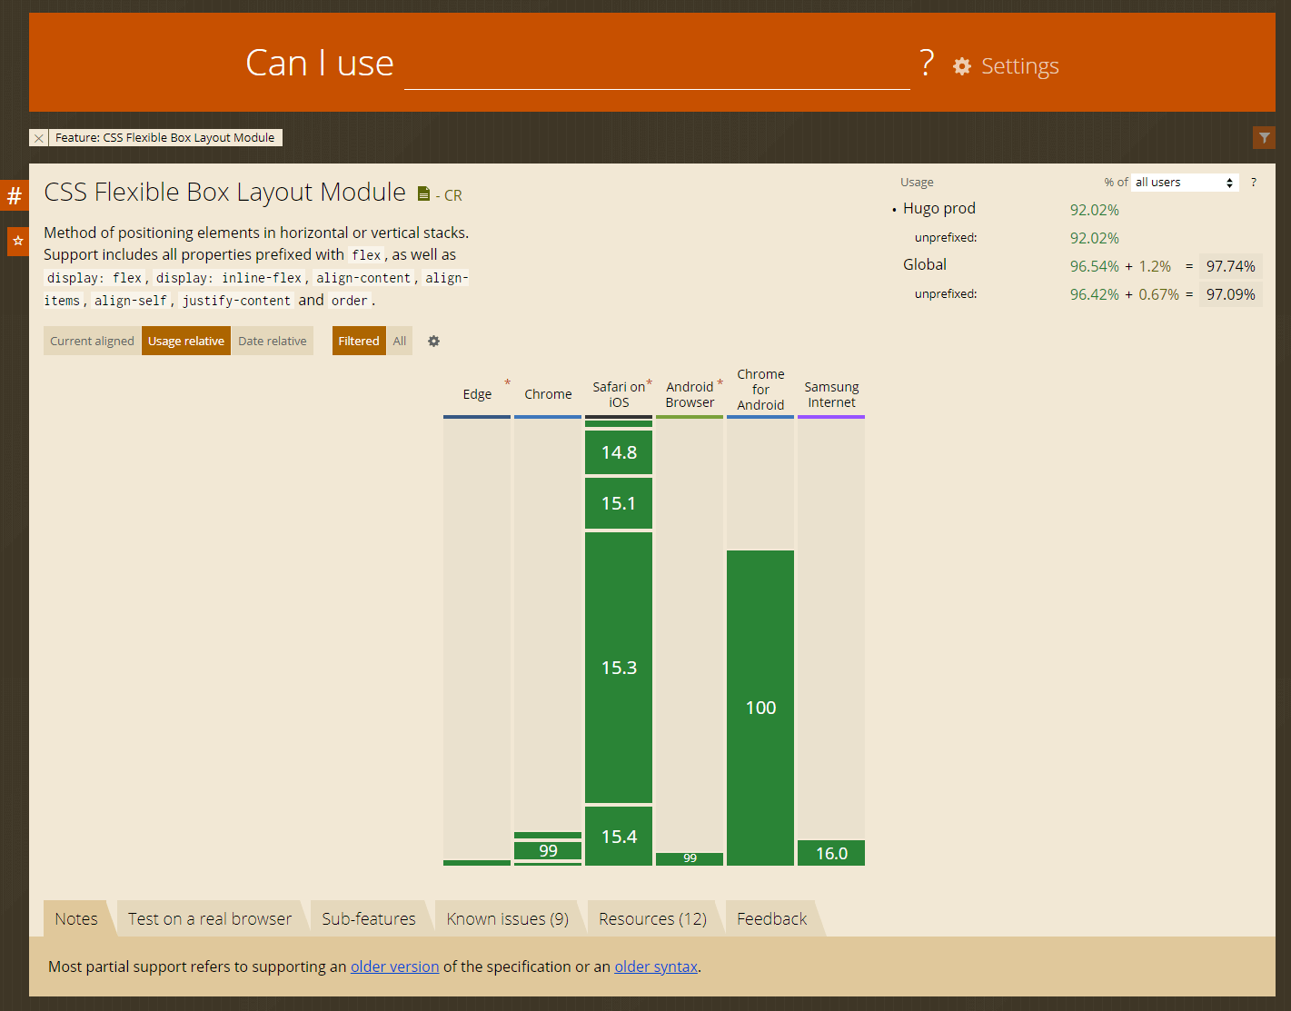Select Samsung Internet 16.0 cell

click(x=831, y=853)
